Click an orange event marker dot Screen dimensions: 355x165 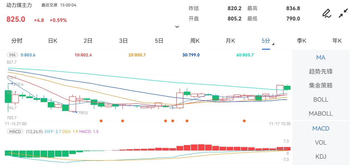101,121
